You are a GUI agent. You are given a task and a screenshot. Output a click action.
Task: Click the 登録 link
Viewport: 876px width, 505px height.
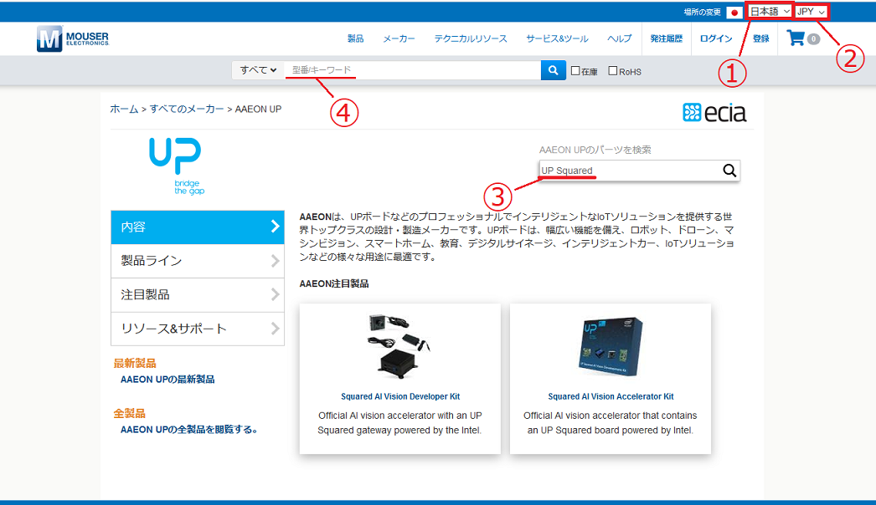[x=761, y=38]
